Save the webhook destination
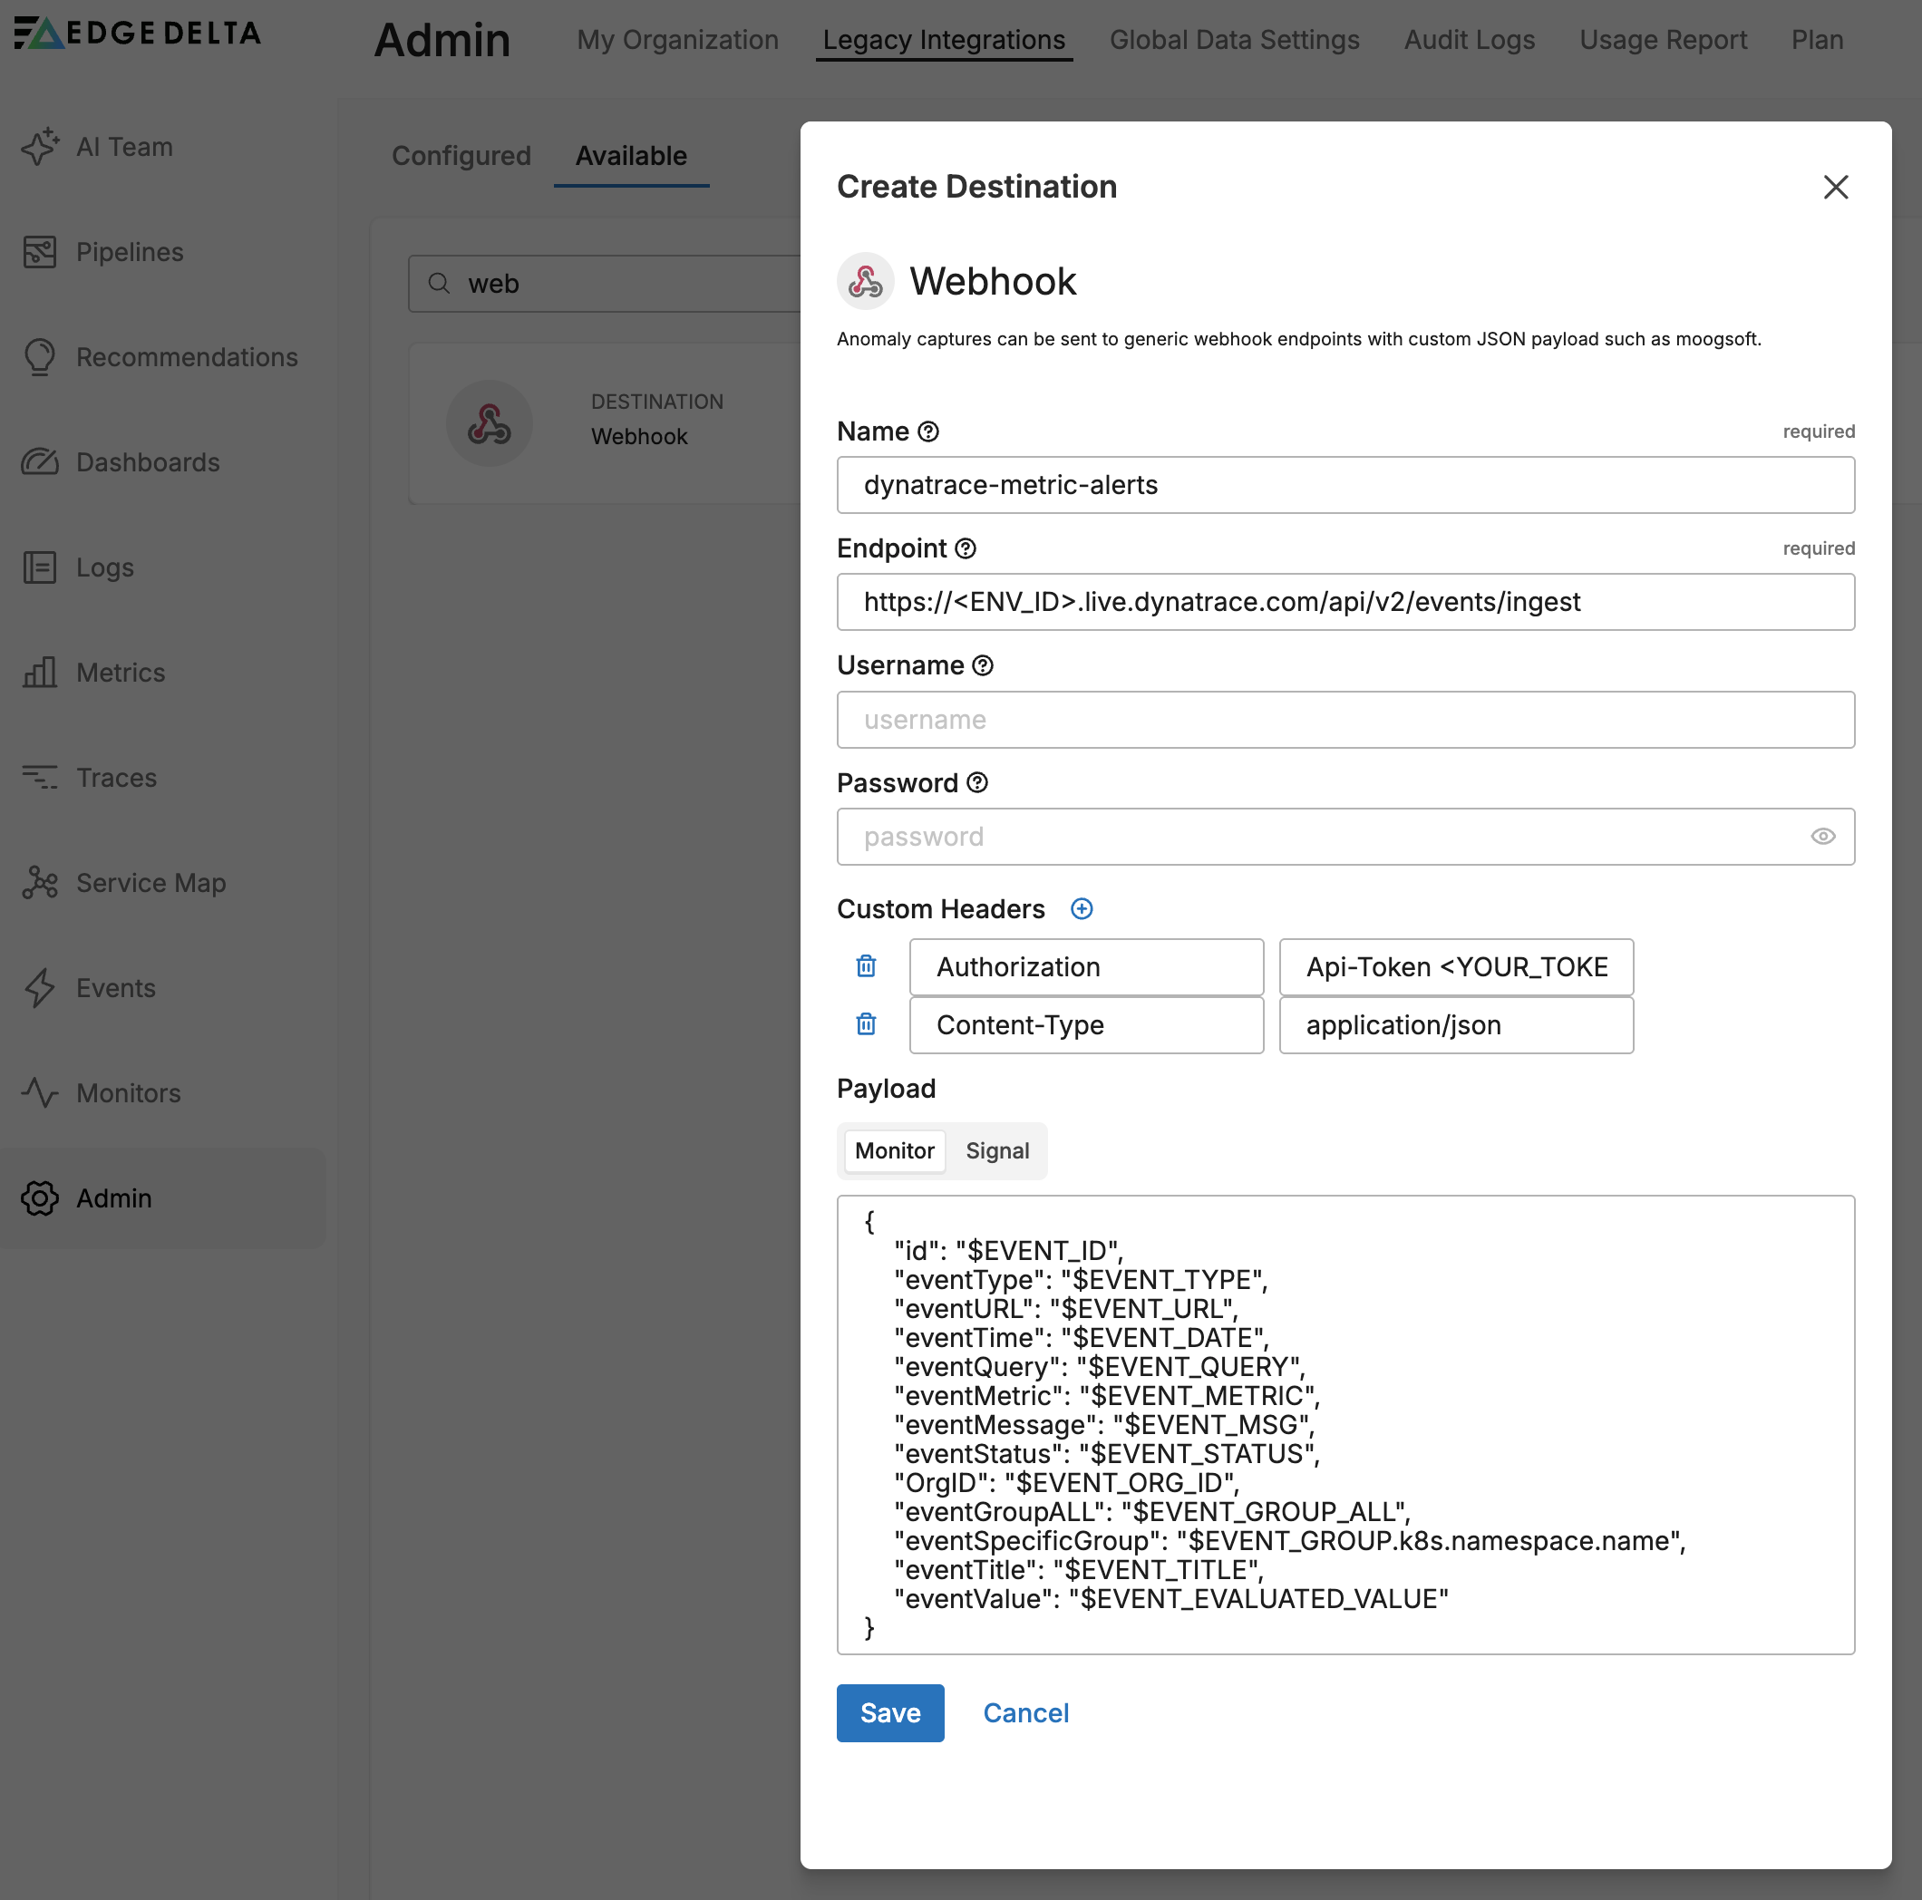This screenshot has width=1922, height=1900. coord(889,1713)
